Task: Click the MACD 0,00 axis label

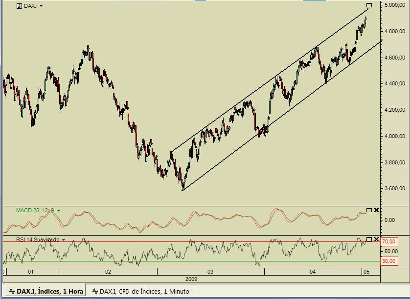Action: (x=389, y=220)
